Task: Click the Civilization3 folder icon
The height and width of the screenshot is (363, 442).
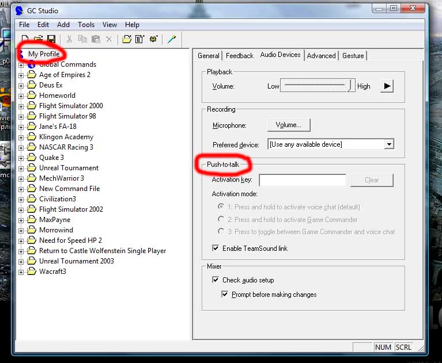Action: (x=32, y=199)
